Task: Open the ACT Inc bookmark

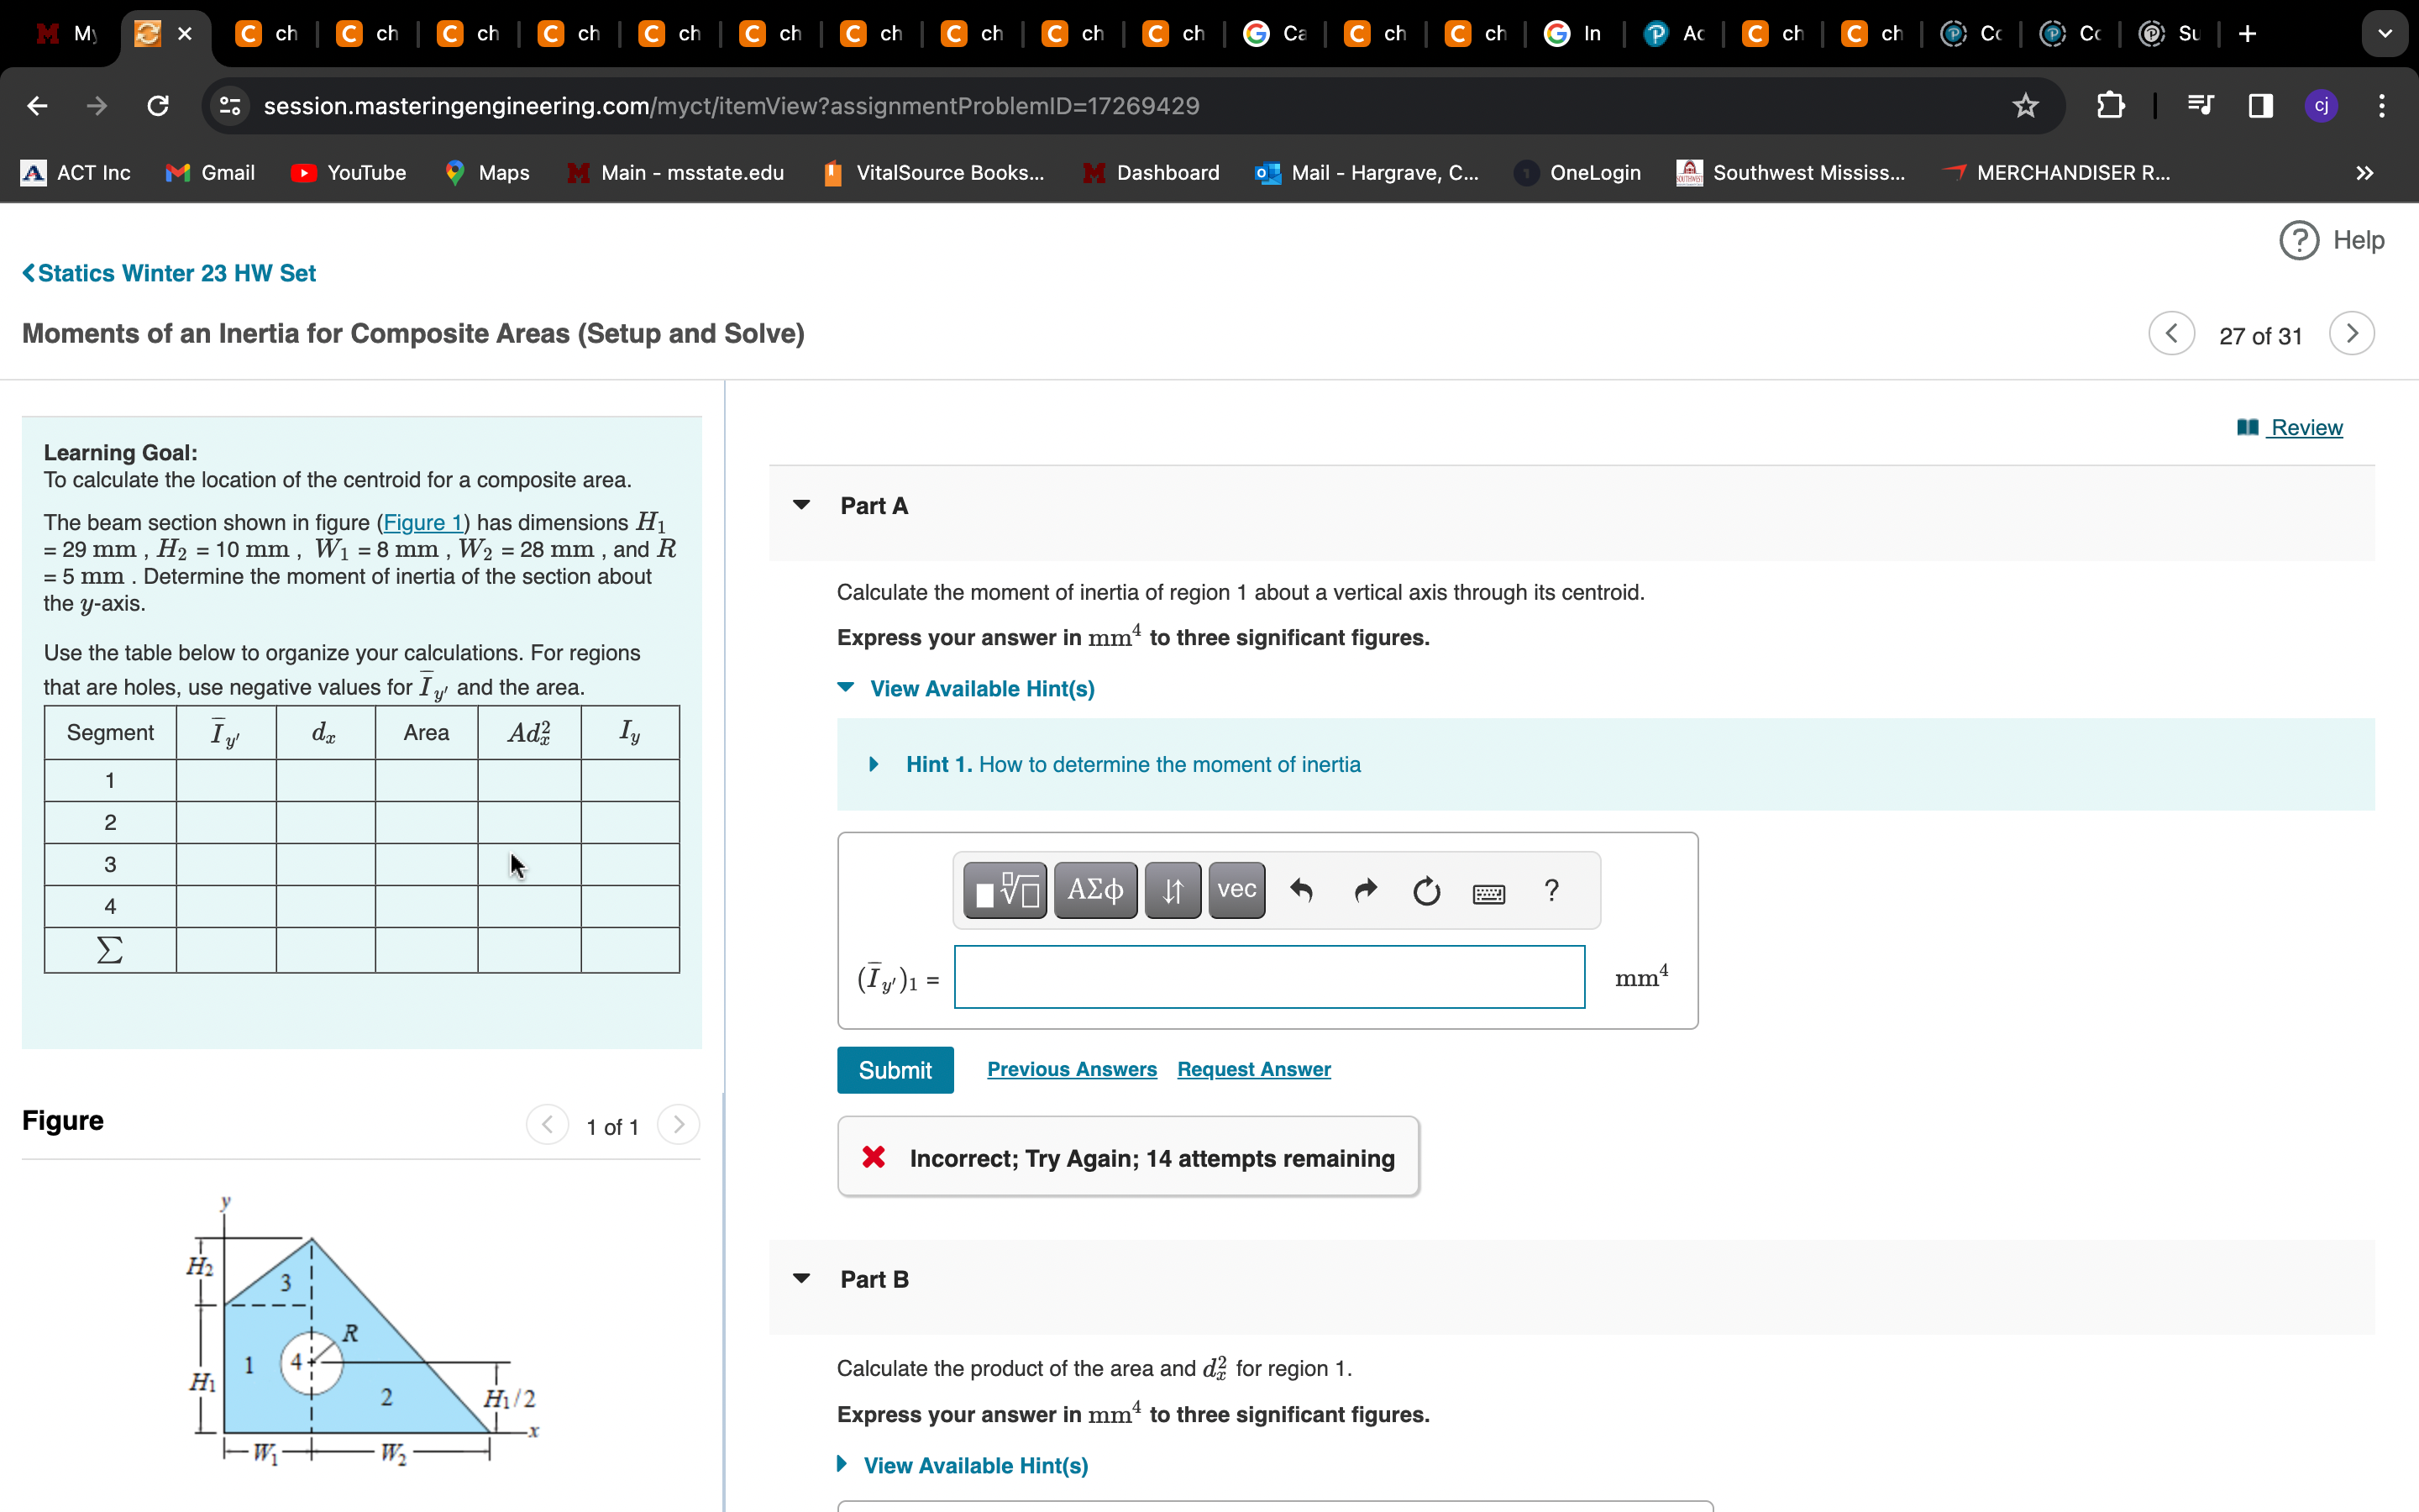Action: pos(76,173)
